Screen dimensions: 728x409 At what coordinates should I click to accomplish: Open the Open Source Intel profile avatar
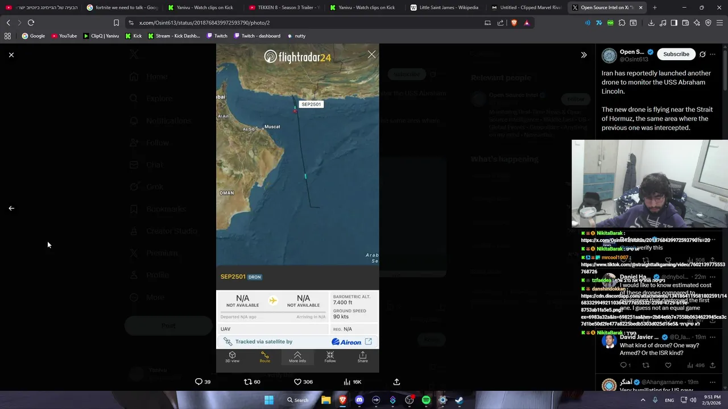pos(609,55)
